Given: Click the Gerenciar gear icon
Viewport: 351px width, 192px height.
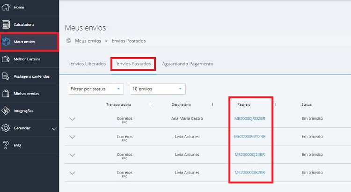Looking at the screenshot, I should [x=6, y=128].
